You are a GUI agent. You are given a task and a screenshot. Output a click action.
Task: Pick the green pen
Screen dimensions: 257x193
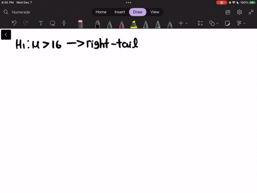click(110, 24)
